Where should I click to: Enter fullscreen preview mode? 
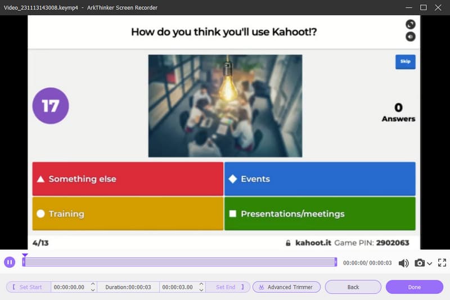tap(442, 262)
